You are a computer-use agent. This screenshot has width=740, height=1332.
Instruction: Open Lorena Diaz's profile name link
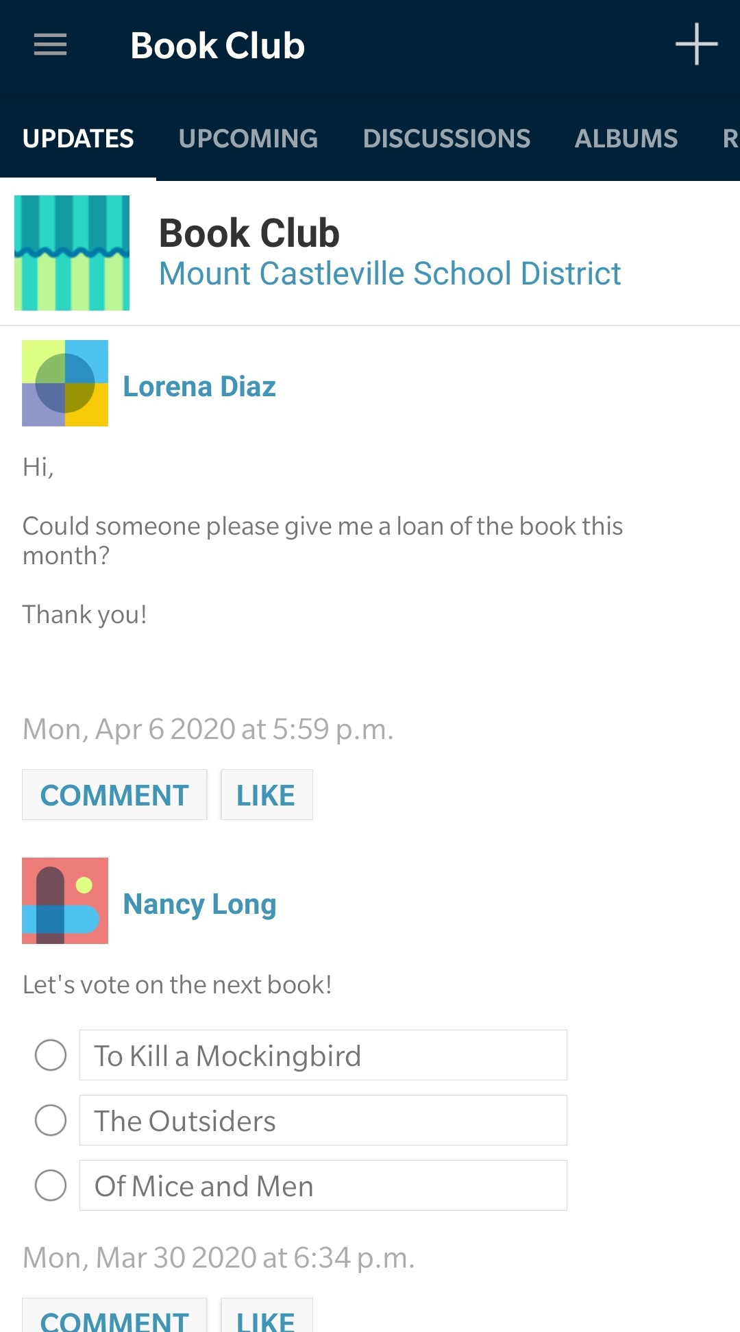coord(199,387)
